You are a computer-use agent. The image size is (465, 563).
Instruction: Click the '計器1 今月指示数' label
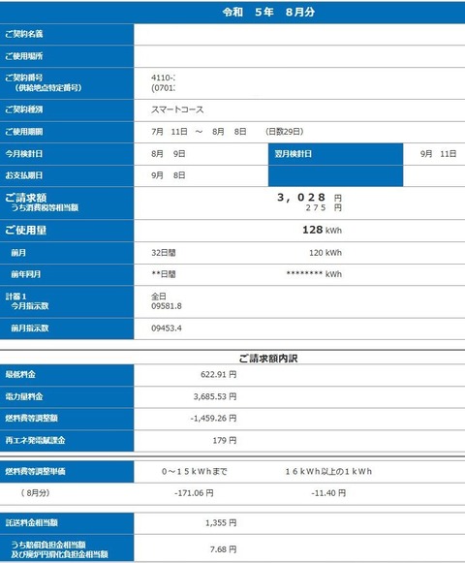[x=27, y=301]
